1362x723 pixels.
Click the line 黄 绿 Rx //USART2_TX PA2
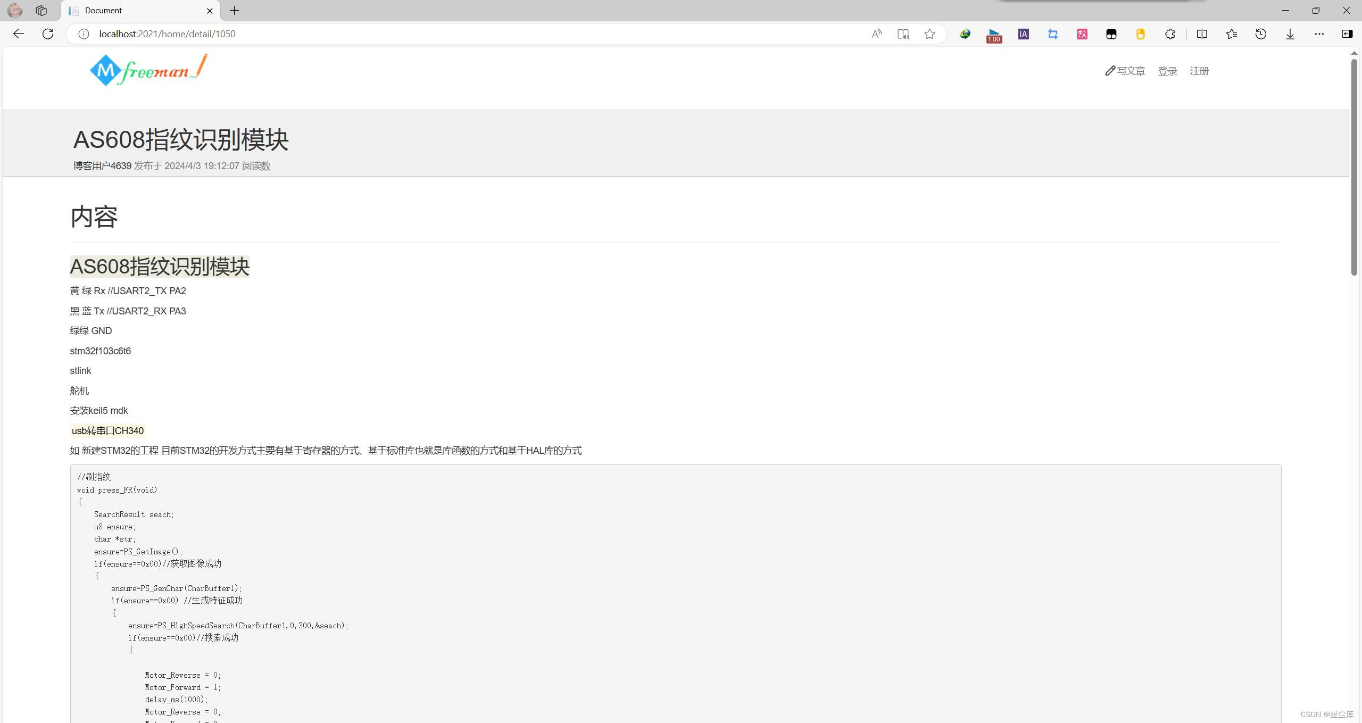[128, 291]
